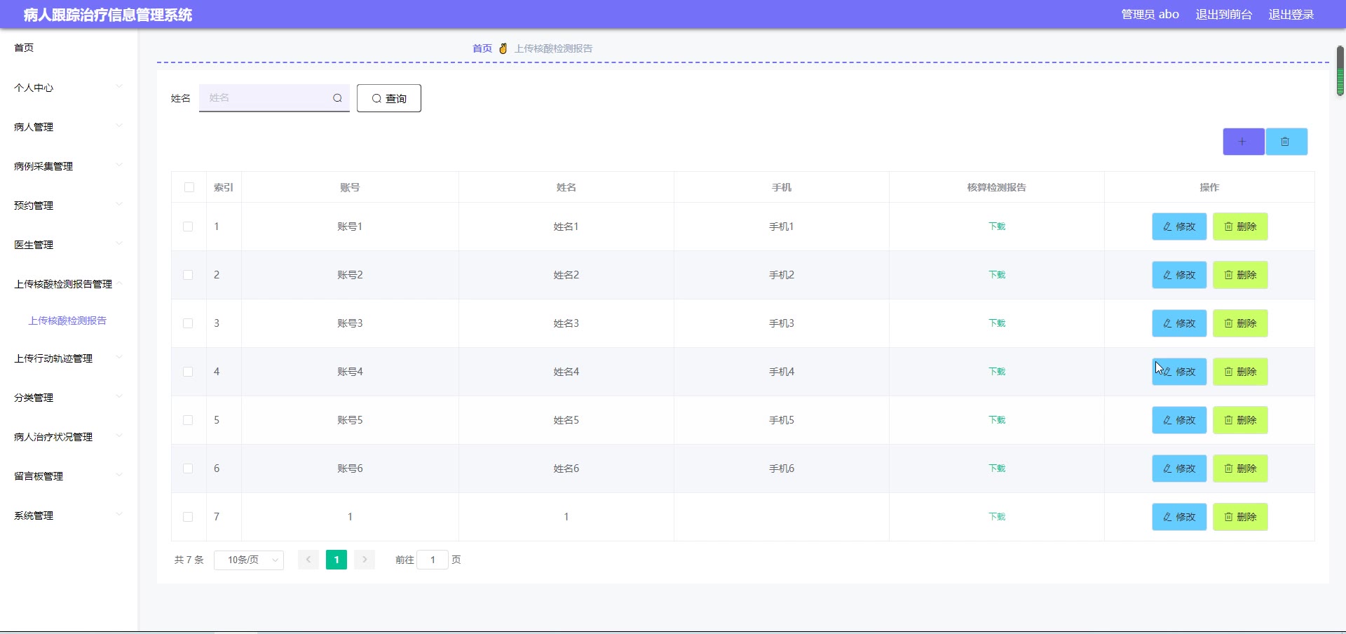Screen dimensions: 1346x634
Task: Click 下载 link for row 账号1
Action: pyautogui.click(x=997, y=227)
